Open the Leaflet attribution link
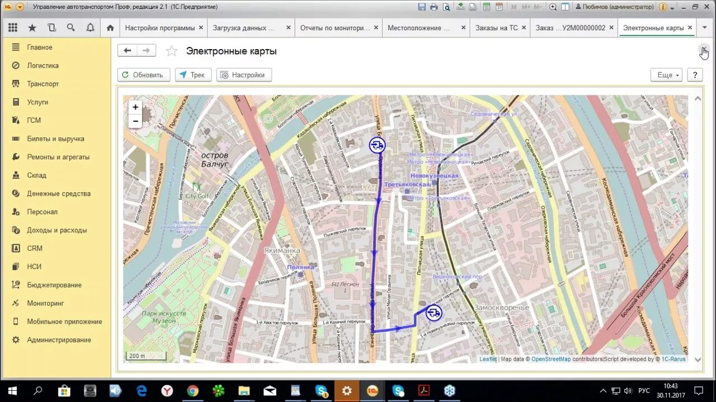This screenshot has width=716, height=402. point(488,359)
